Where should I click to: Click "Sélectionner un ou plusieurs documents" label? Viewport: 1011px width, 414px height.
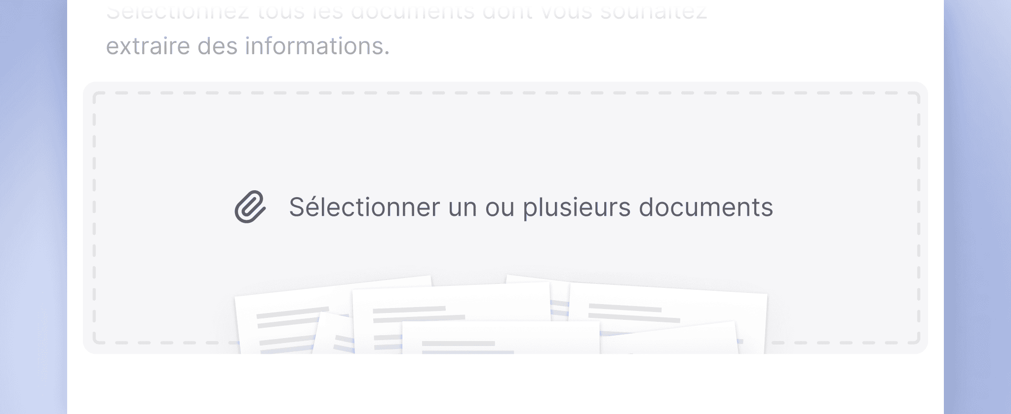[x=531, y=207]
